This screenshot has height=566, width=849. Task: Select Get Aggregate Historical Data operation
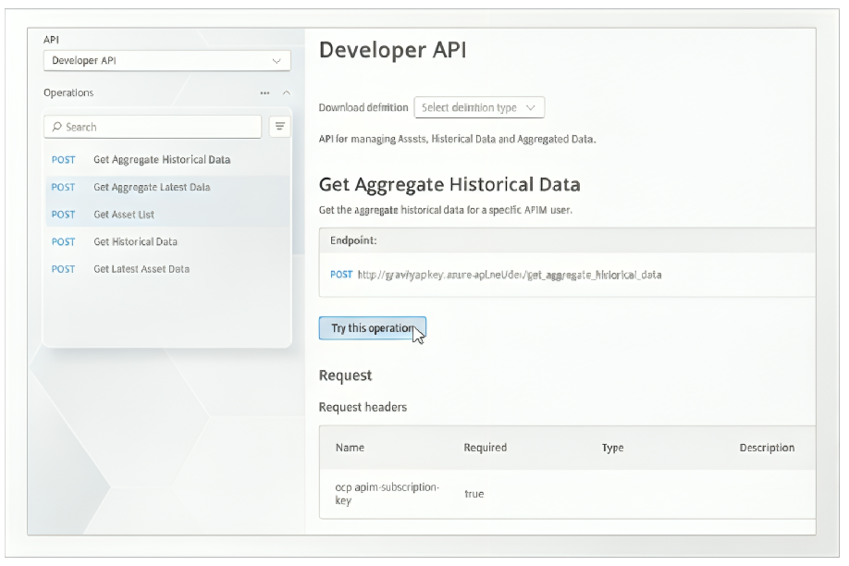pyautogui.click(x=161, y=160)
